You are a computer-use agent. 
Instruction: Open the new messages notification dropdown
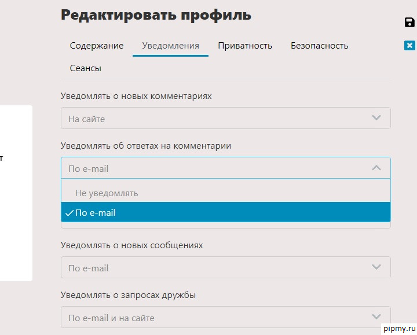tap(225, 267)
